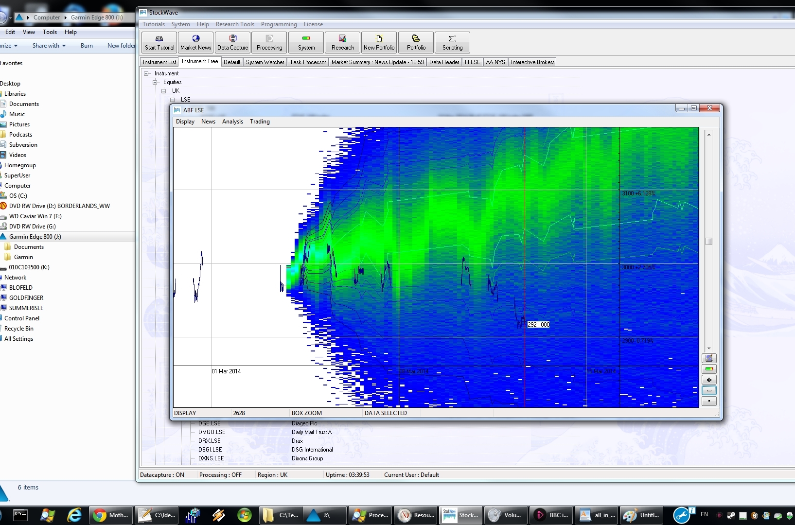Image resolution: width=795 pixels, height=525 pixels.
Task: Open the Data Capture tool
Action: coord(232,42)
